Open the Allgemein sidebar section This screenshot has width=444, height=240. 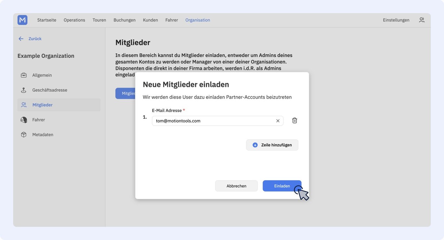click(59, 75)
